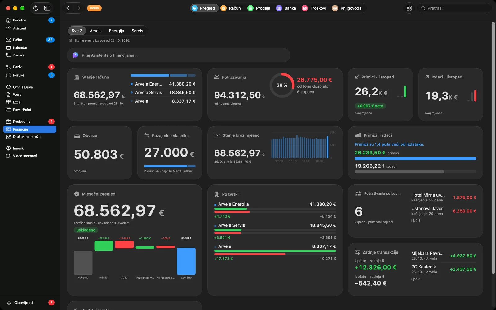Click the Pretraži search field
Viewport: 496px width, 310px height.
pos(454,8)
